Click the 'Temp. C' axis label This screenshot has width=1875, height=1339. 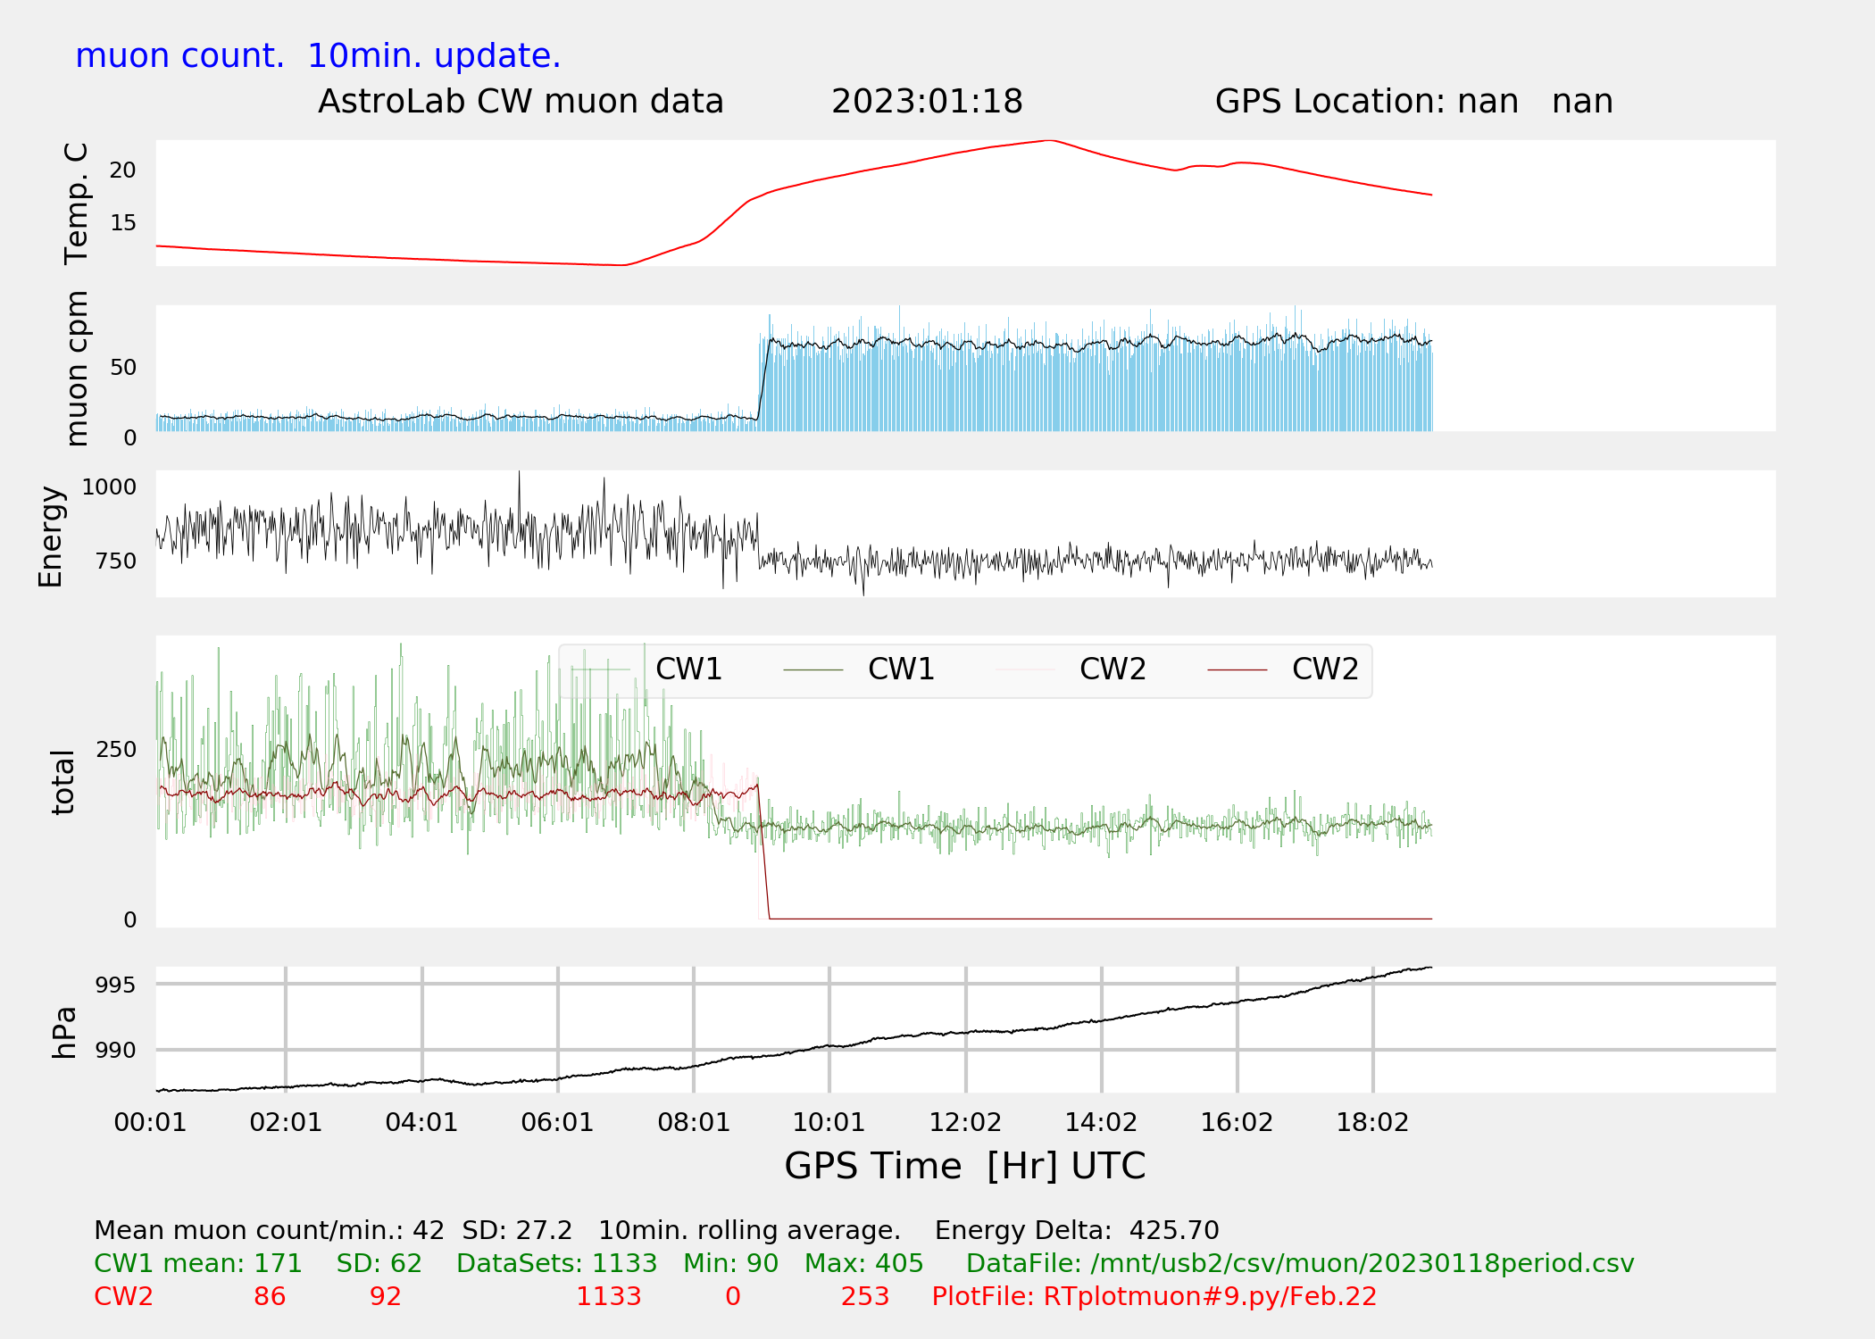tap(77, 204)
